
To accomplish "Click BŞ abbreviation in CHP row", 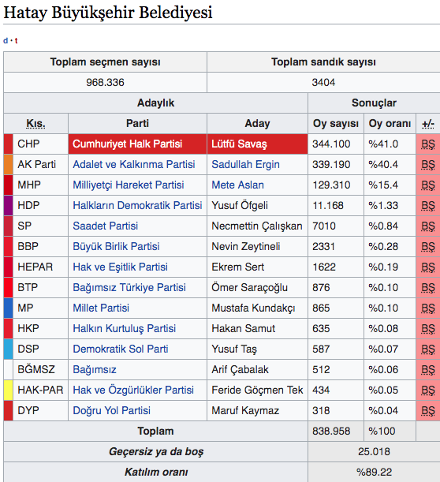I will pyautogui.click(x=428, y=144).
